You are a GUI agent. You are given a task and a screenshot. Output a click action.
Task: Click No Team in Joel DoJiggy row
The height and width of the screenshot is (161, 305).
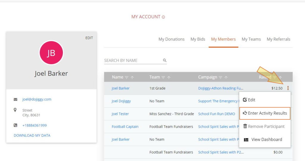[157, 101]
